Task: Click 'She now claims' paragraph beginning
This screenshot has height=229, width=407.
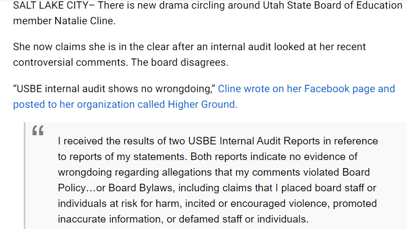Action: coord(49,47)
